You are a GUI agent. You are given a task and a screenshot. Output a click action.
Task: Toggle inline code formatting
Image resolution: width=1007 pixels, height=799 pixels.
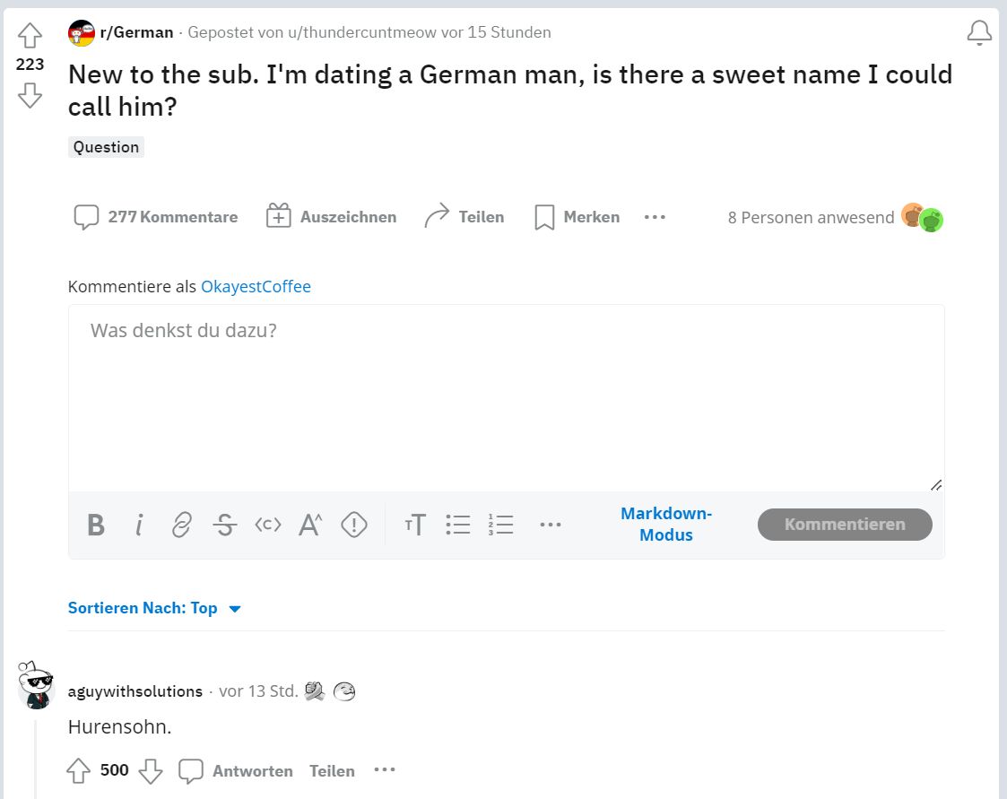click(x=267, y=525)
